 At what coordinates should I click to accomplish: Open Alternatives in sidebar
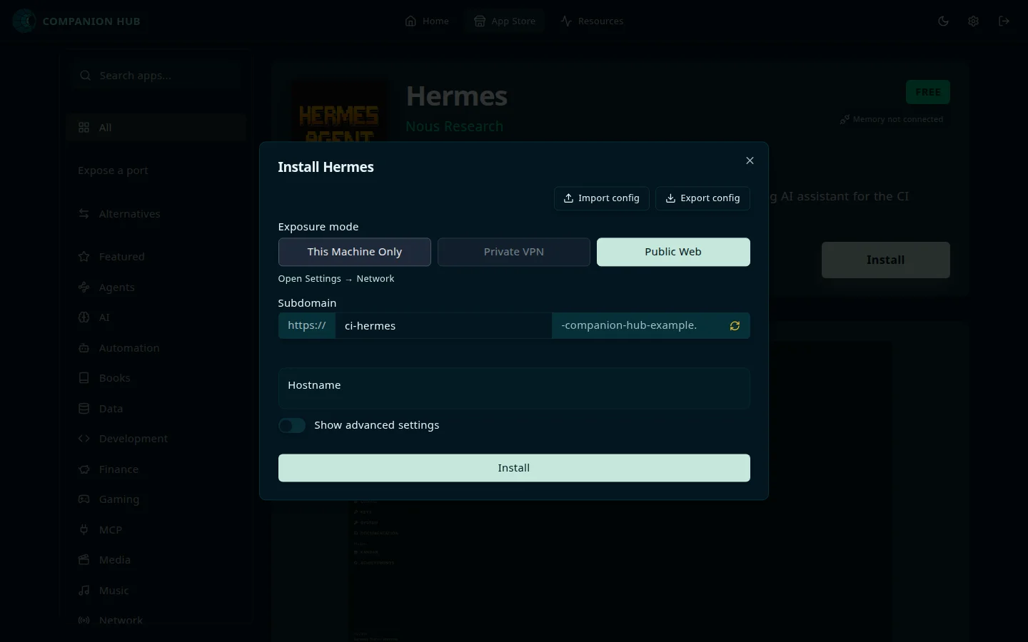click(156, 214)
